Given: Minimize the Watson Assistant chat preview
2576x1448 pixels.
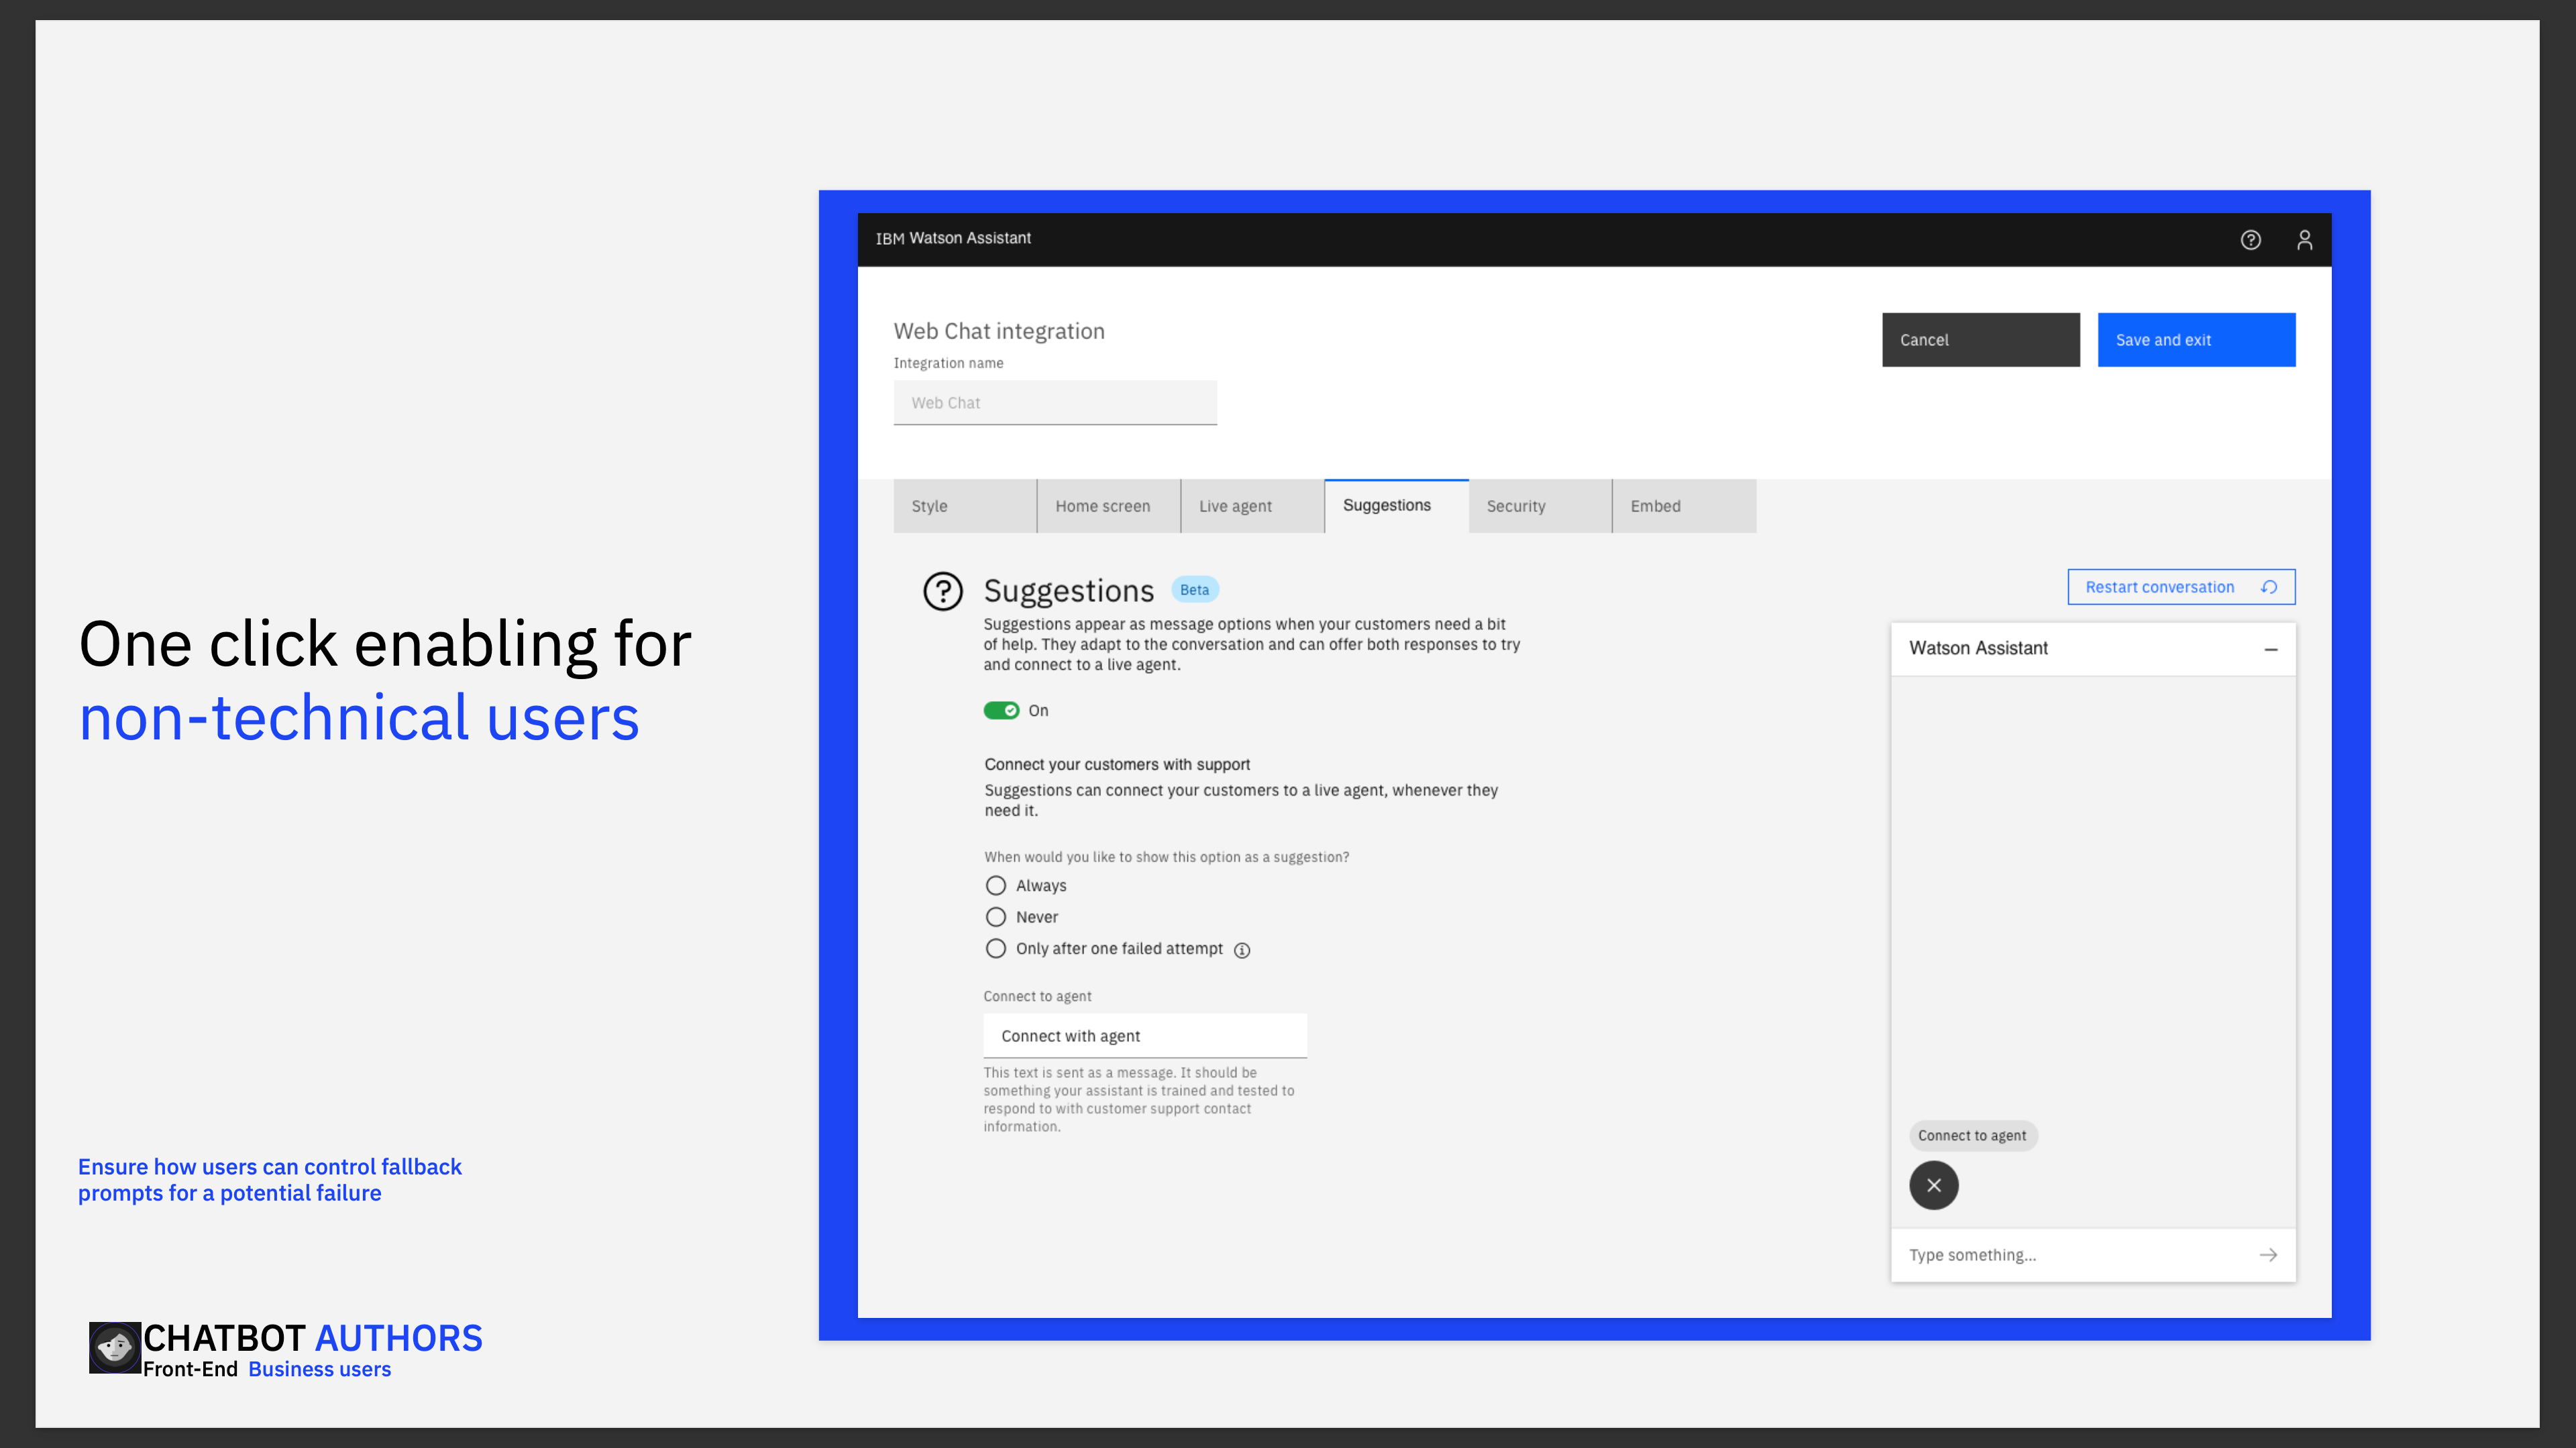Looking at the screenshot, I should coord(2271,650).
